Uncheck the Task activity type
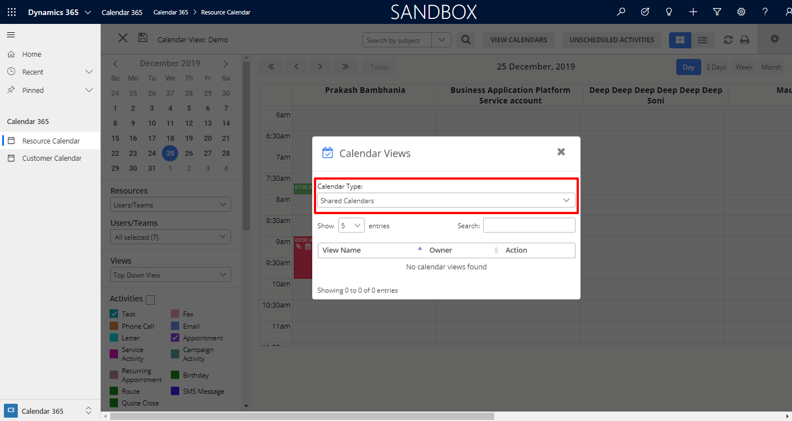The width and height of the screenshot is (792, 421). pos(114,314)
